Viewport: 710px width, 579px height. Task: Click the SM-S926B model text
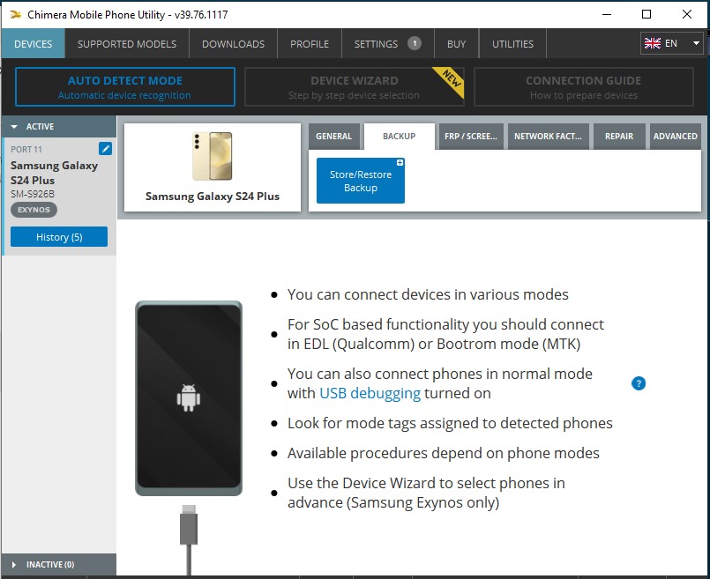pyautogui.click(x=33, y=194)
